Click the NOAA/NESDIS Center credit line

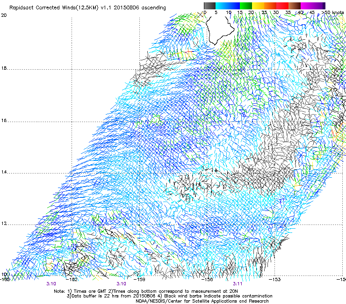[202, 301]
